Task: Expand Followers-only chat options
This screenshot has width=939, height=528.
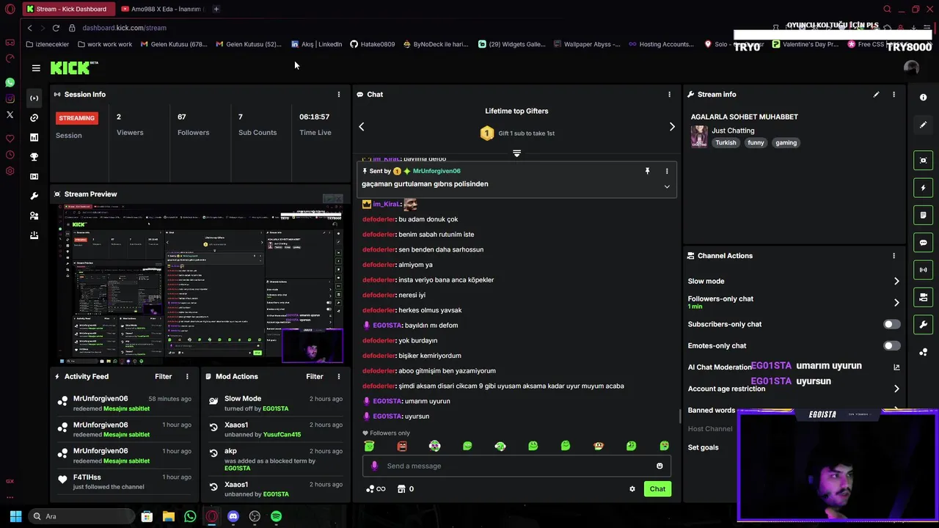Action: (x=896, y=302)
